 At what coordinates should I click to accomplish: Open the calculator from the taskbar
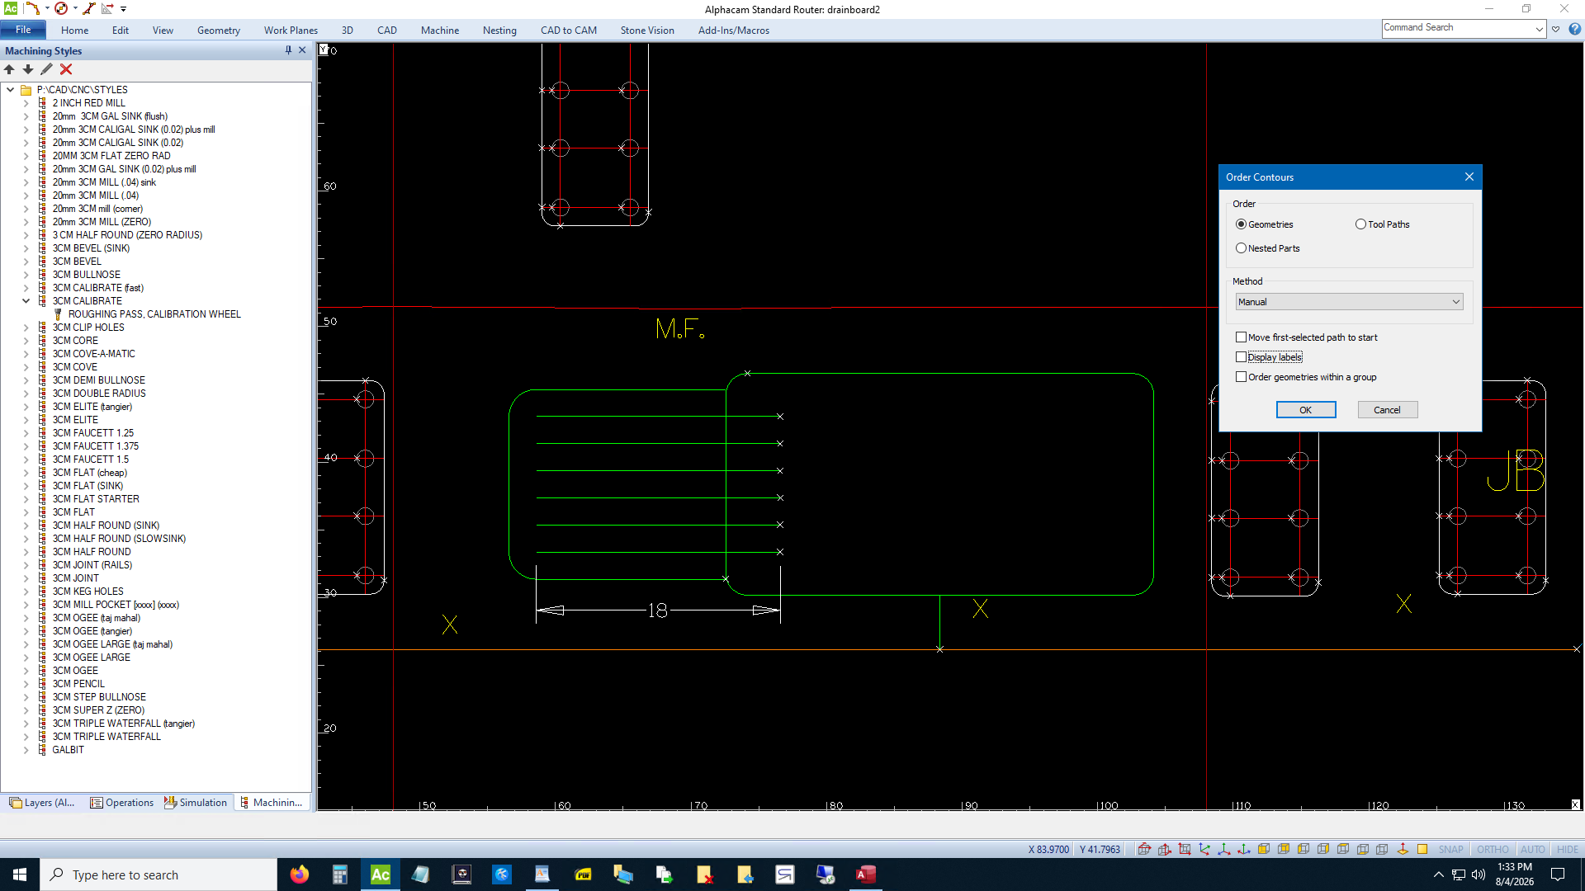pyautogui.click(x=339, y=874)
